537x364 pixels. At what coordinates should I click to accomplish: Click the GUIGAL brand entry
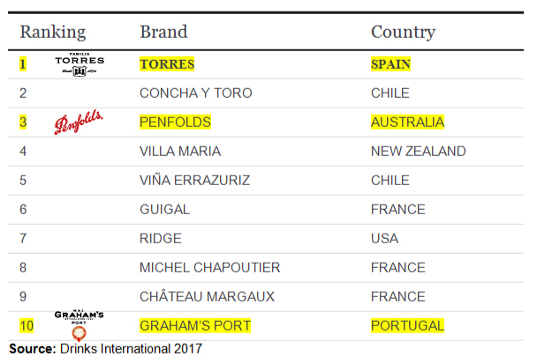coord(165,209)
